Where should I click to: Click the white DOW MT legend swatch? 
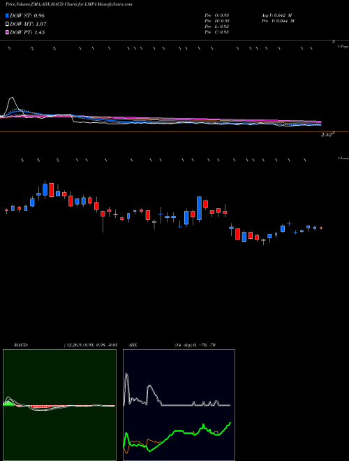point(7,24)
